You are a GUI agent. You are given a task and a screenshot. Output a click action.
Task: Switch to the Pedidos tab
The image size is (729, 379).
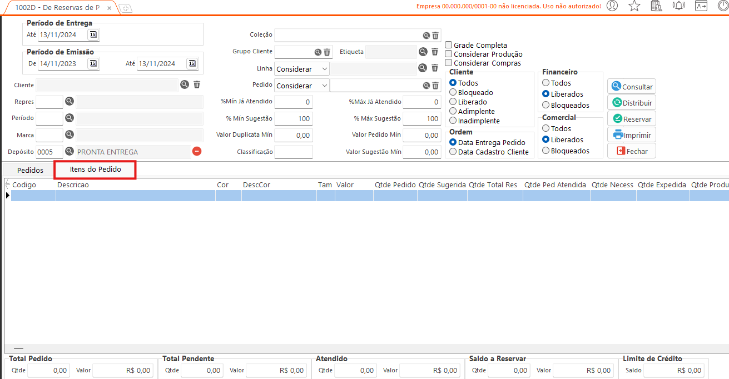click(30, 170)
